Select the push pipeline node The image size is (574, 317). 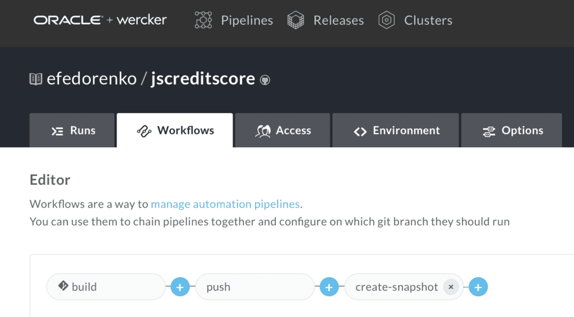point(255,287)
